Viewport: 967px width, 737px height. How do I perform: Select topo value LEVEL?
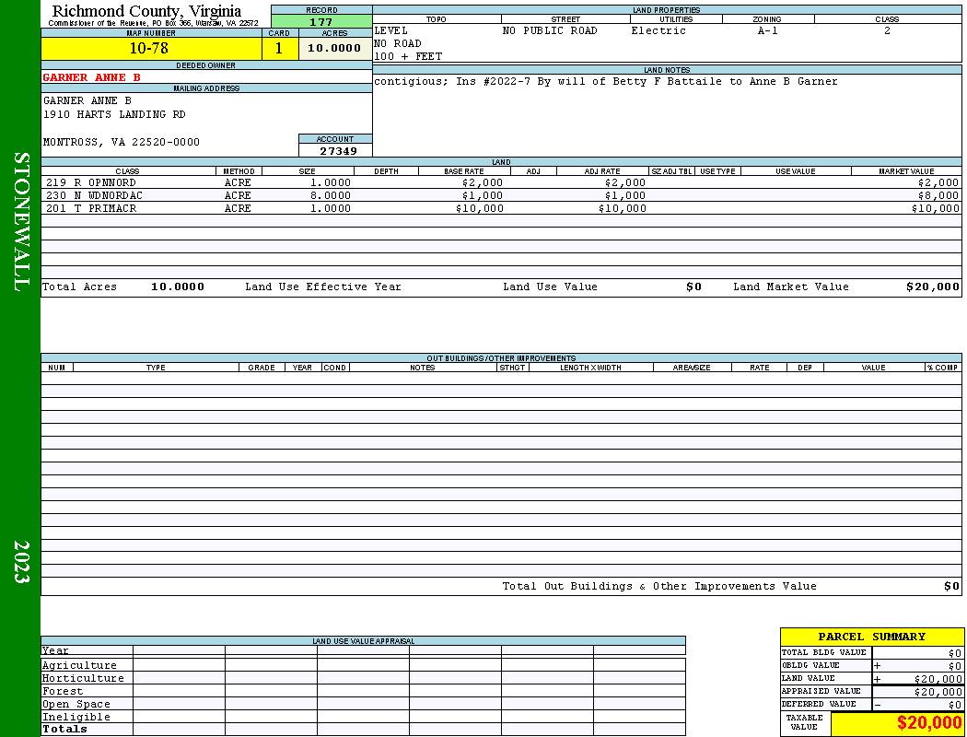click(x=391, y=30)
